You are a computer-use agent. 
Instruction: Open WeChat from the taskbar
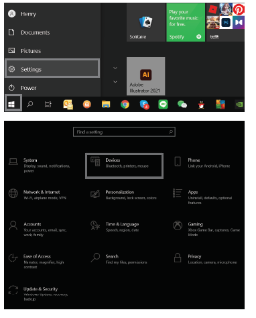(x=182, y=104)
